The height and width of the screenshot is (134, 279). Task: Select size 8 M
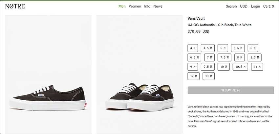pos(240,58)
